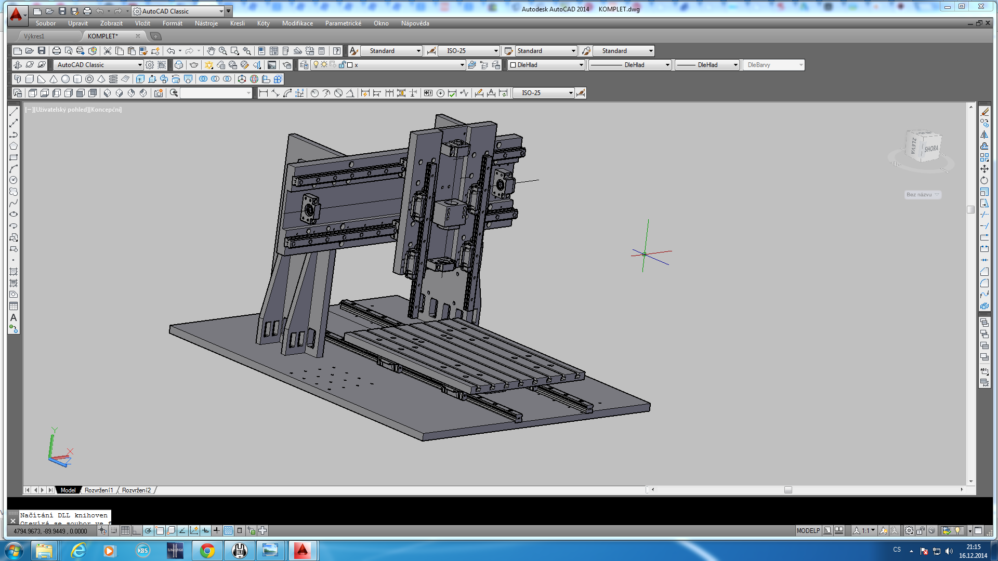Image resolution: width=998 pixels, height=561 pixels.
Task: Open the Modifikace menu
Action: (x=297, y=23)
